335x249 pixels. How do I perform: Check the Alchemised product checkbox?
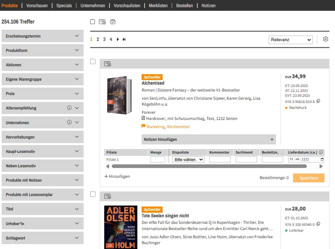click(x=93, y=61)
